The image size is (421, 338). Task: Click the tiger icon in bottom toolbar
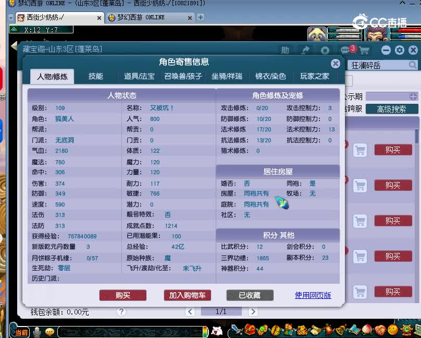tap(302, 330)
